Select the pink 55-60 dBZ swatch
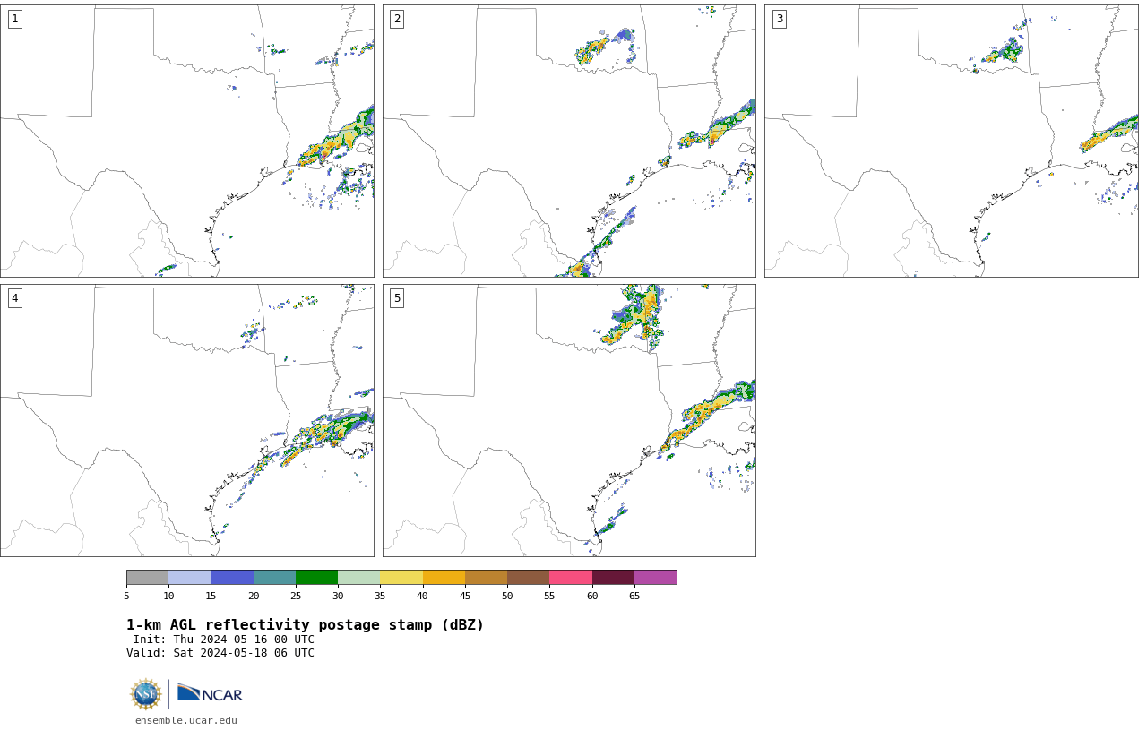 click(571, 578)
